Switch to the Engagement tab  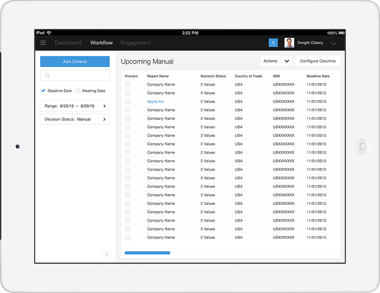coord(136,43)
